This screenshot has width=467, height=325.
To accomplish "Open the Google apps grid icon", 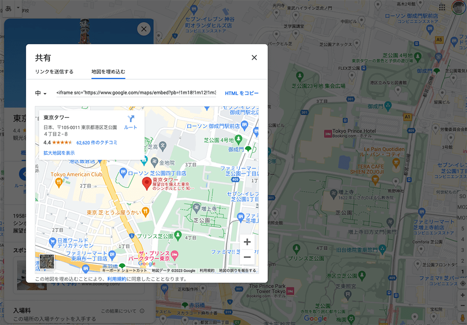I will 442,8.
